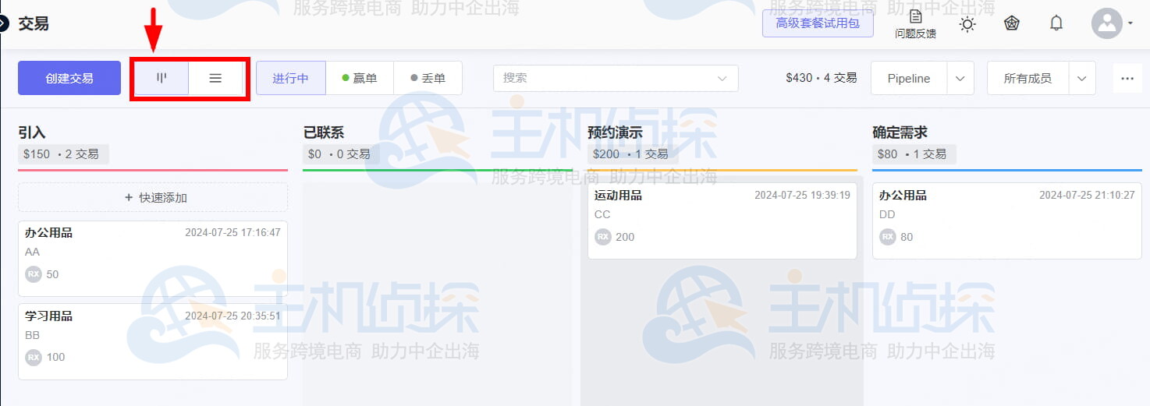The image size is (1150, 406).
Task: Open the user avatar menu
Action: [x=1107, y=23]
